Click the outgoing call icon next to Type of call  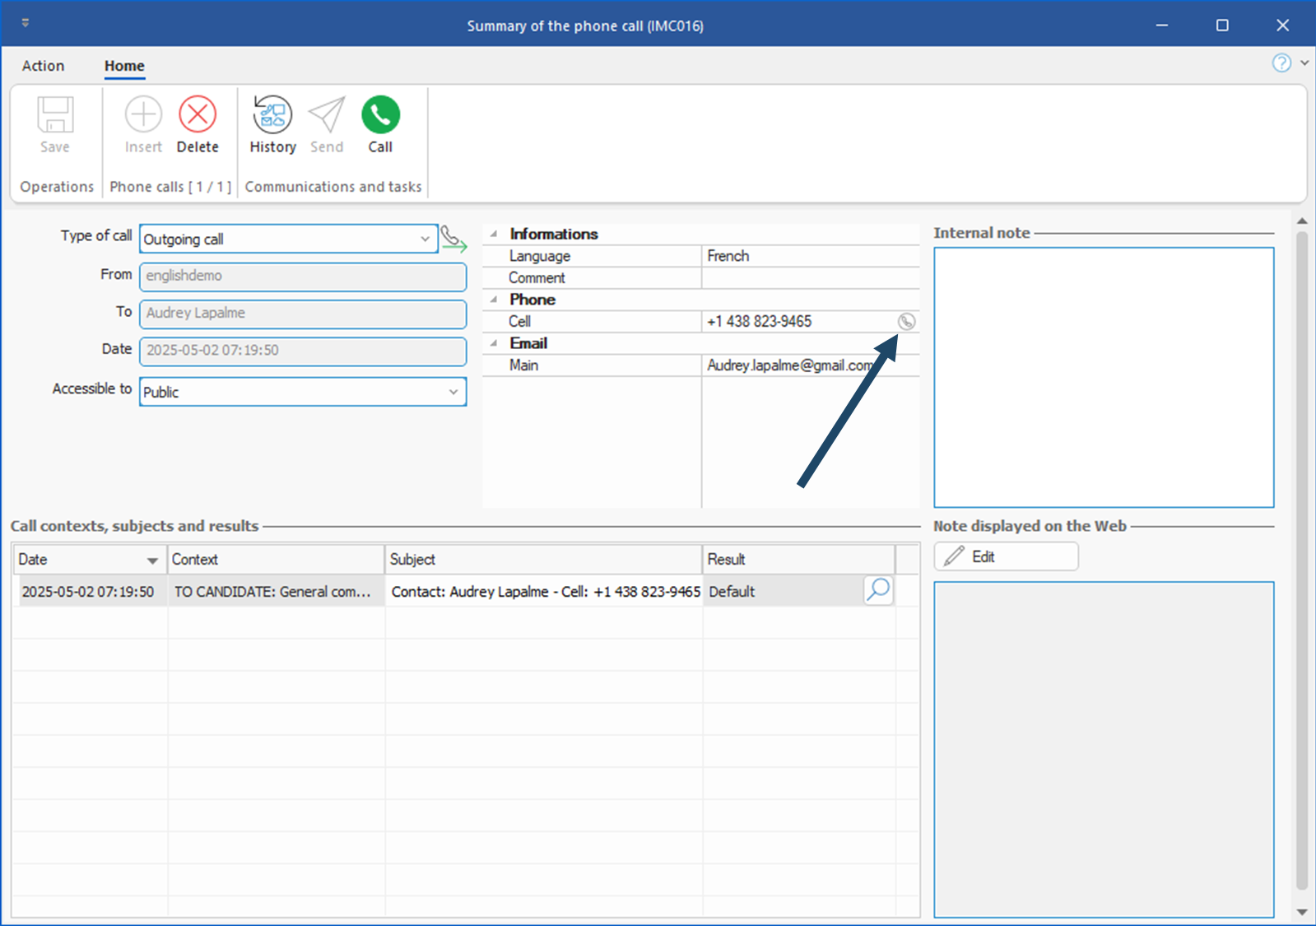click(x=453, y=239)
